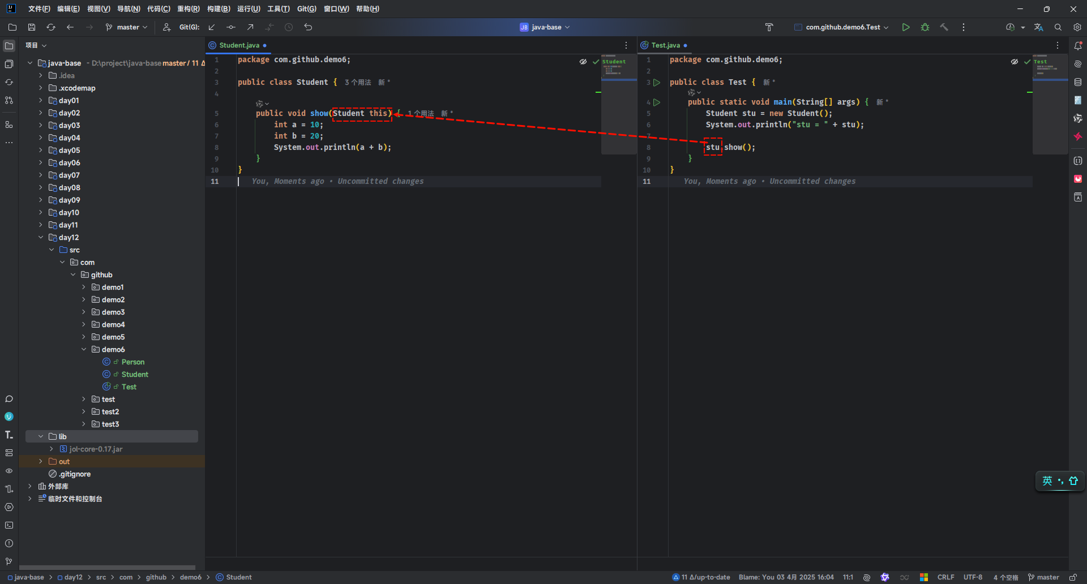Toggle the reader mode eye icon in Test.java
1087x584 pixels.
pyautogui.click(x=1015, y=62)
